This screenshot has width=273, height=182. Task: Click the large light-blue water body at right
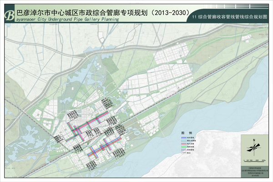pyautogui.click(x=227, y=105)
